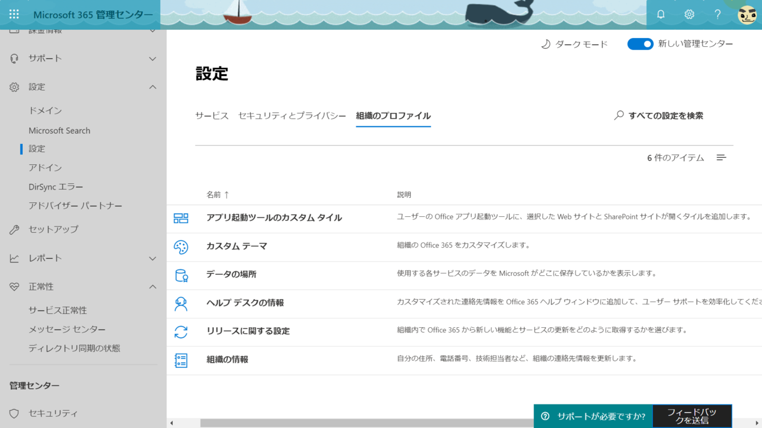Viewport: 762px width, 428px height.
Task: Click the Microsoft 365 管理センター title
Action: coord(93,15)
